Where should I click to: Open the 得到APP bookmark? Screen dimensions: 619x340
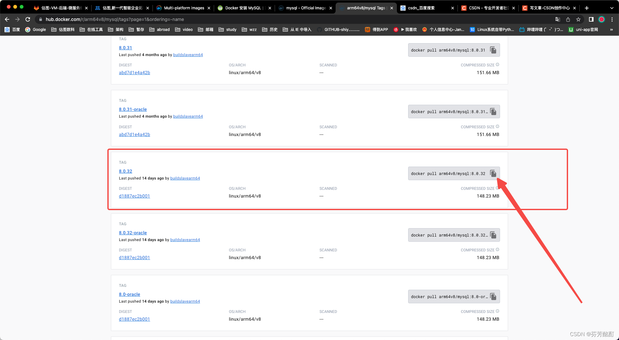(376, 30)
